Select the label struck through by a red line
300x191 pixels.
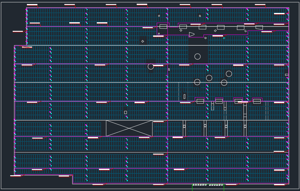click(27, 47)
